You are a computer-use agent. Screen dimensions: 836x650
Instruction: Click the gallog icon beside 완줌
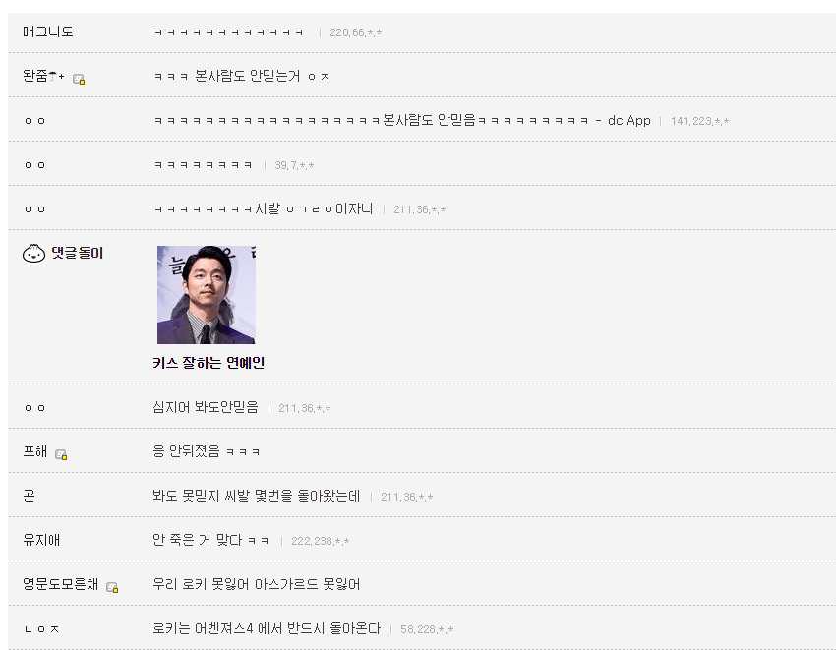(79, 79)
